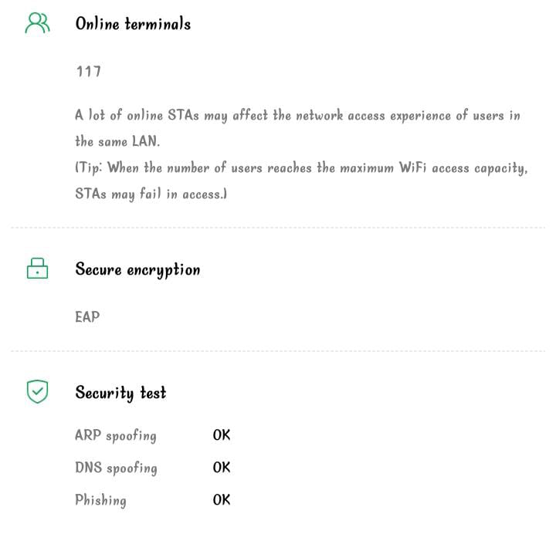The image size is (556, 534).
Task: Tap the Phishing label
Action: coord(100,500)
